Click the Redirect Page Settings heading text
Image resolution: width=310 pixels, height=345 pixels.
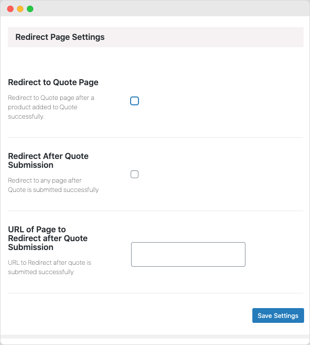pos(60,37)
